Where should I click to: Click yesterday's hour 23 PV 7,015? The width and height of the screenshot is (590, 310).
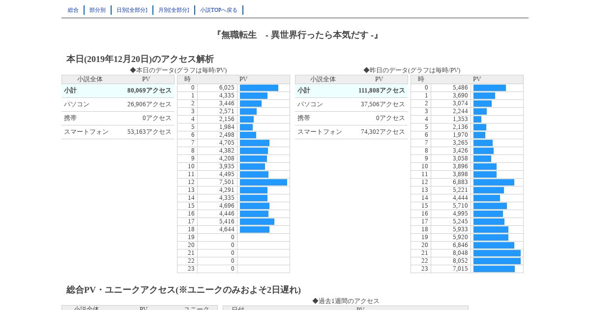[x=460, y=269]
